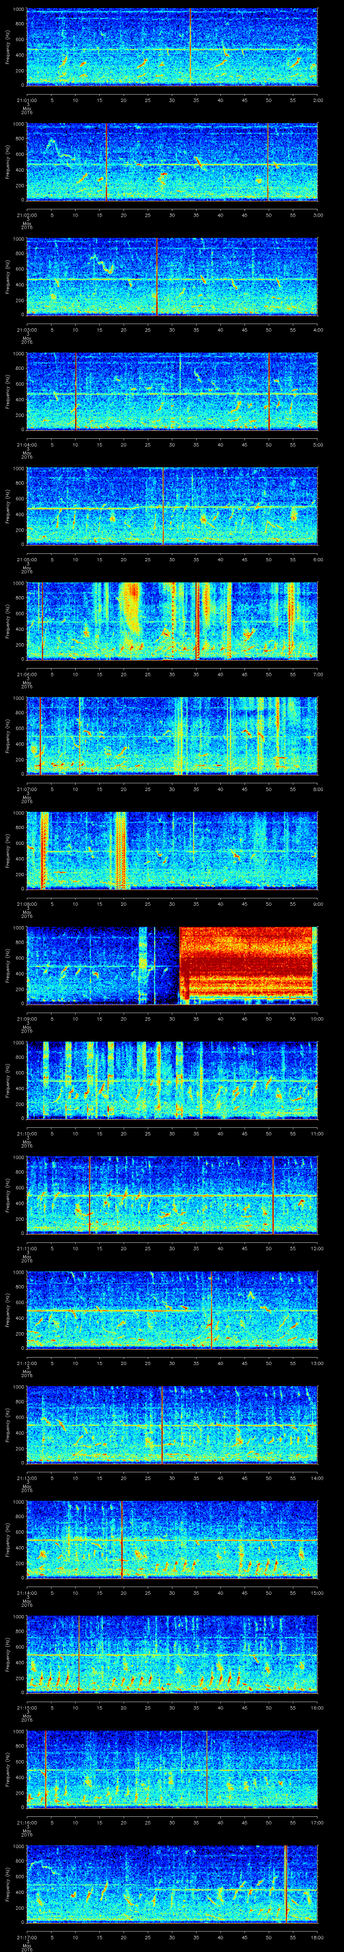Click the 21:09:00 time label

[27, 1018]
